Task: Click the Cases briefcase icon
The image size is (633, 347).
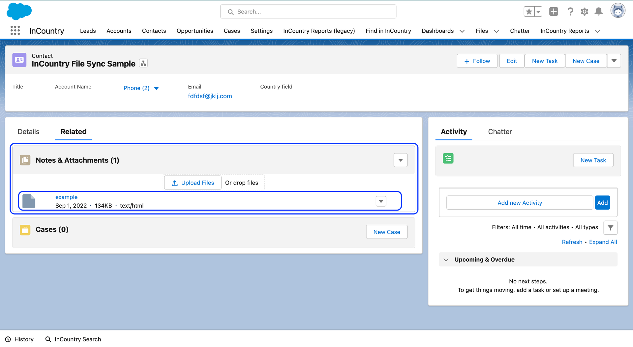Action: pos(25,230)
